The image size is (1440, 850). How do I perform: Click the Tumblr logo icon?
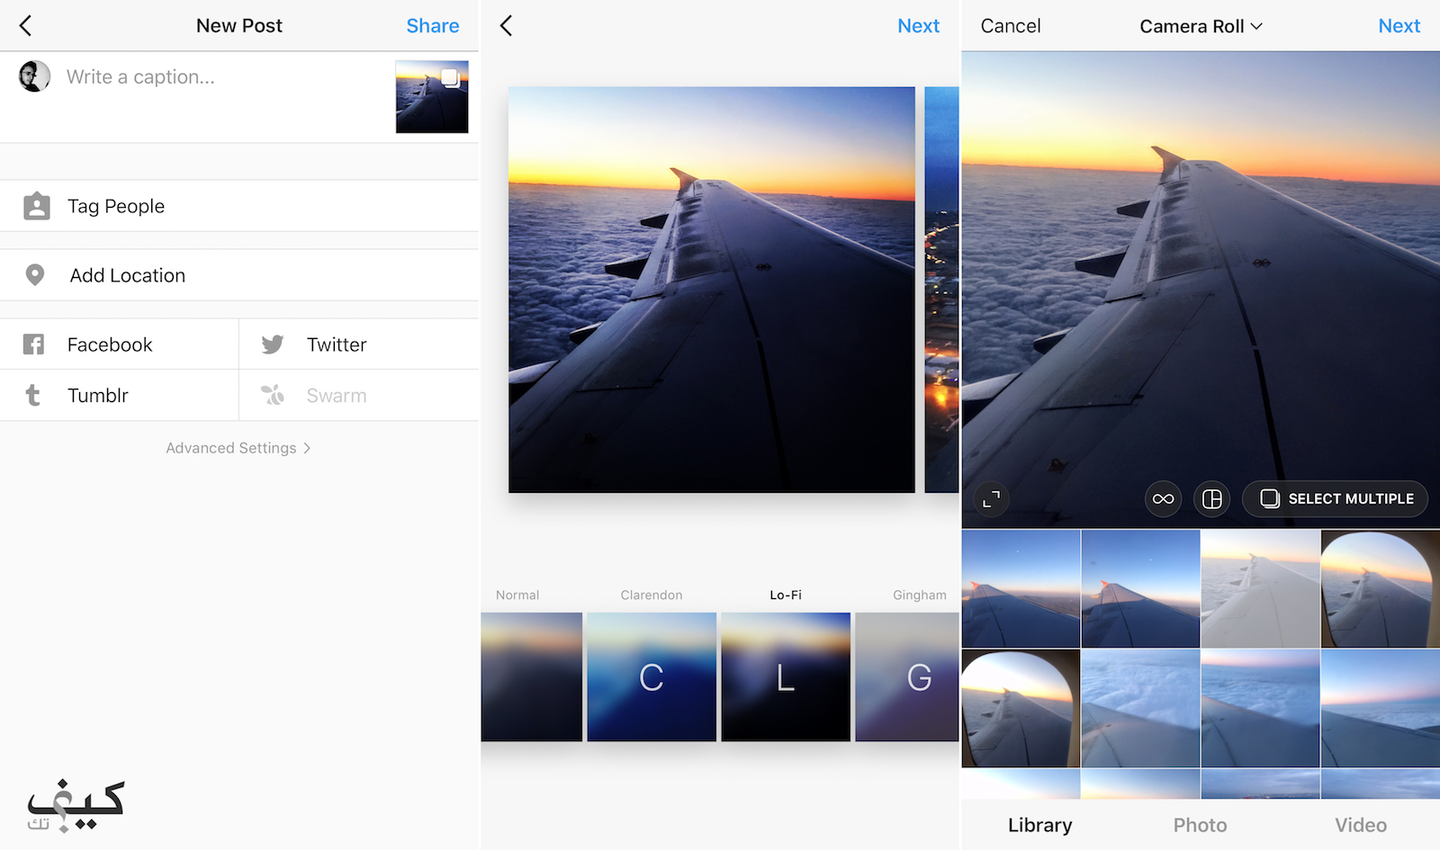click(x=33, y=396)
